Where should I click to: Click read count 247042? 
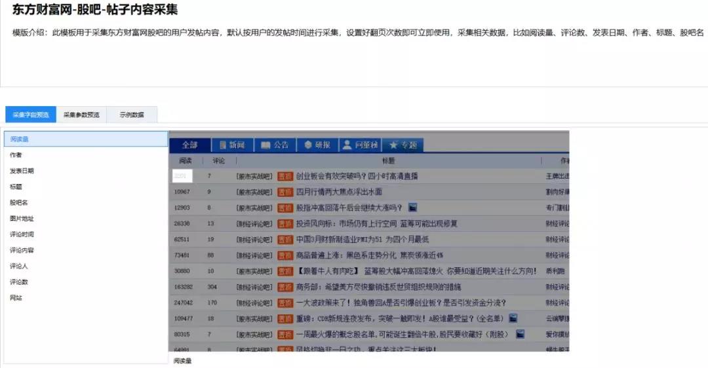click(x=184, y=303)
